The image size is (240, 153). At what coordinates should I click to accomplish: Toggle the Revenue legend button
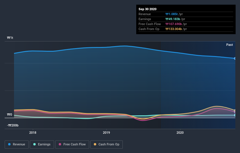(17, 145)
